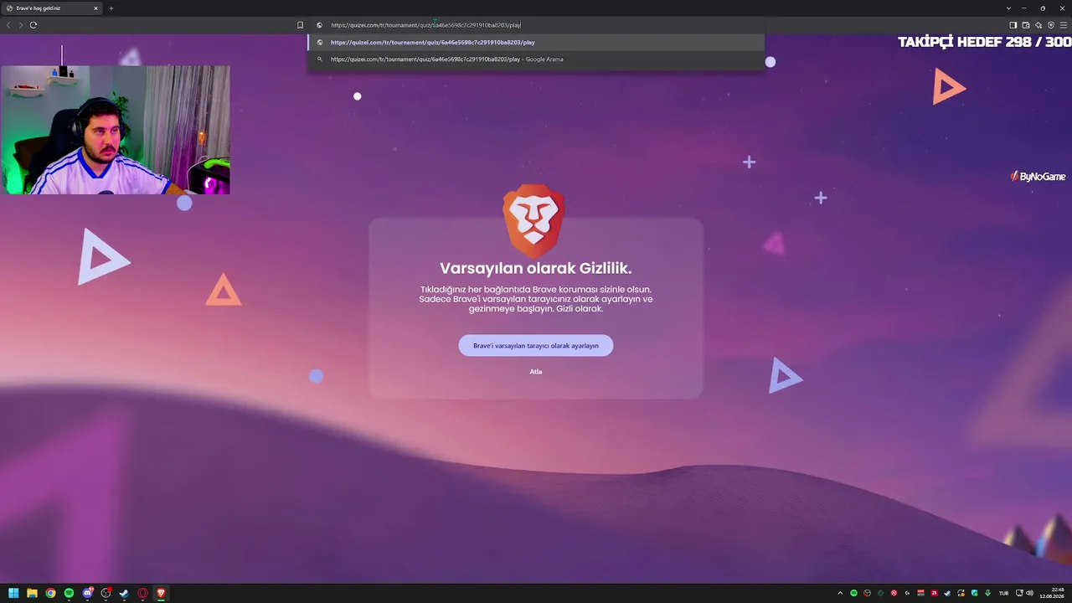Image resolution: width=1072 pixels, height=603 pixels.
Task: Click the Brave browser taskbar icon
Action: tap(161, 593)
